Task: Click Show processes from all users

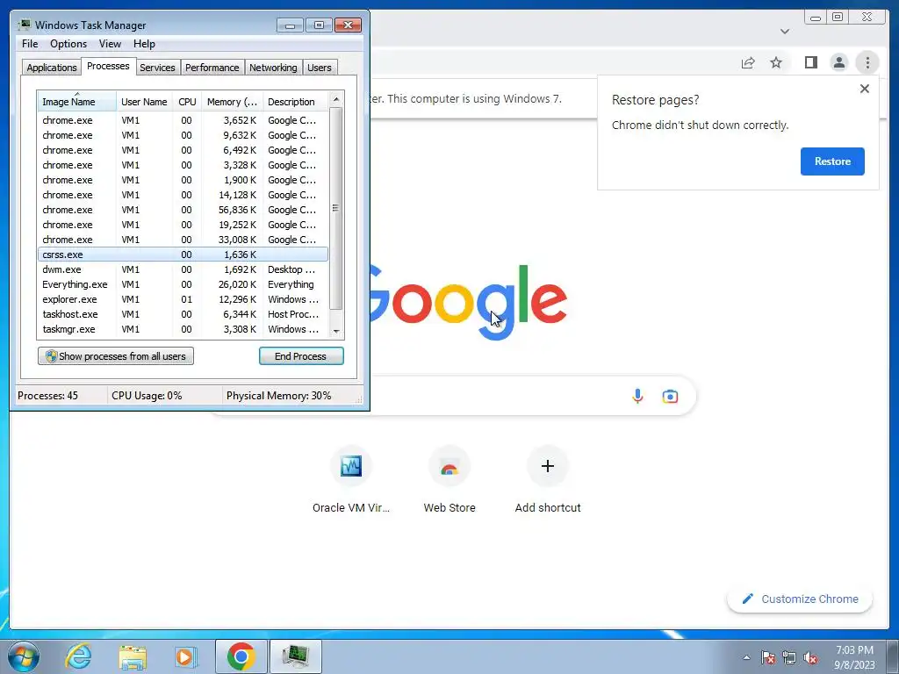Action: 116,356
